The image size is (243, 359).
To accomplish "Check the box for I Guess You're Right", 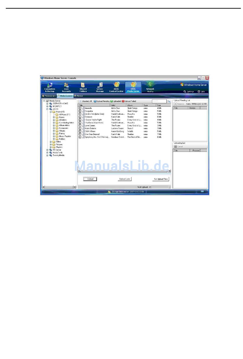I will (80, 120).
